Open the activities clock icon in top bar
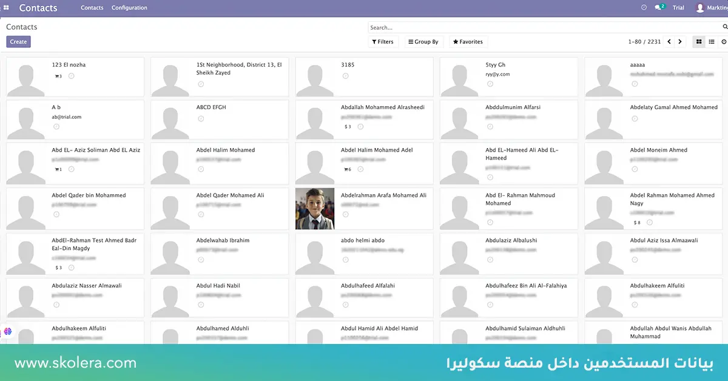 pos(644,8)
